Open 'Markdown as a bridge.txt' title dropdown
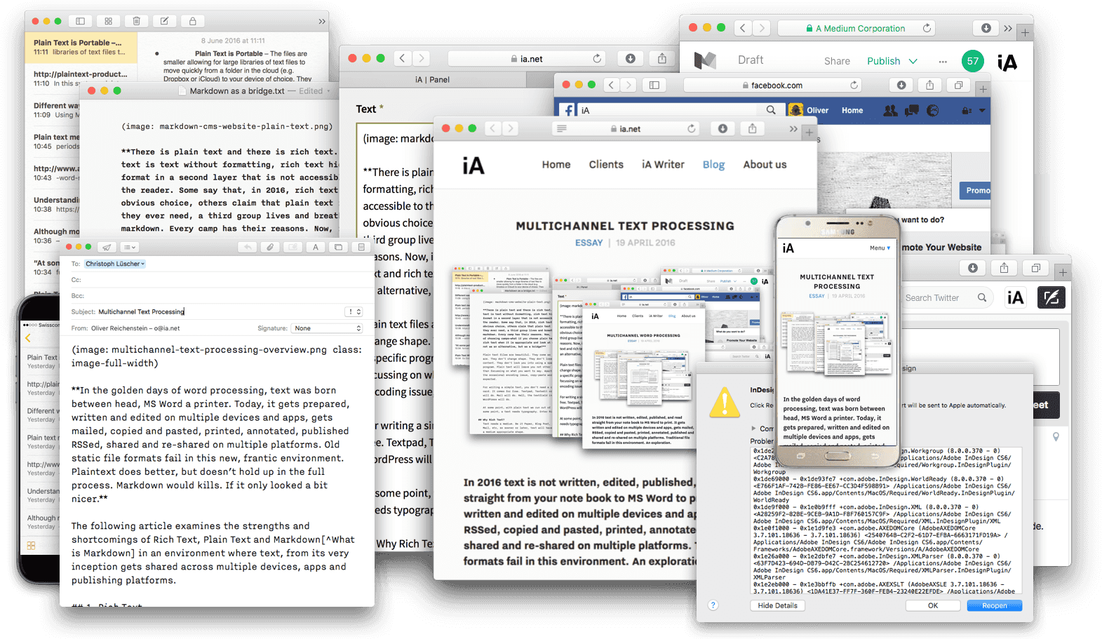1102x639 pixels. tap(328, 91)
